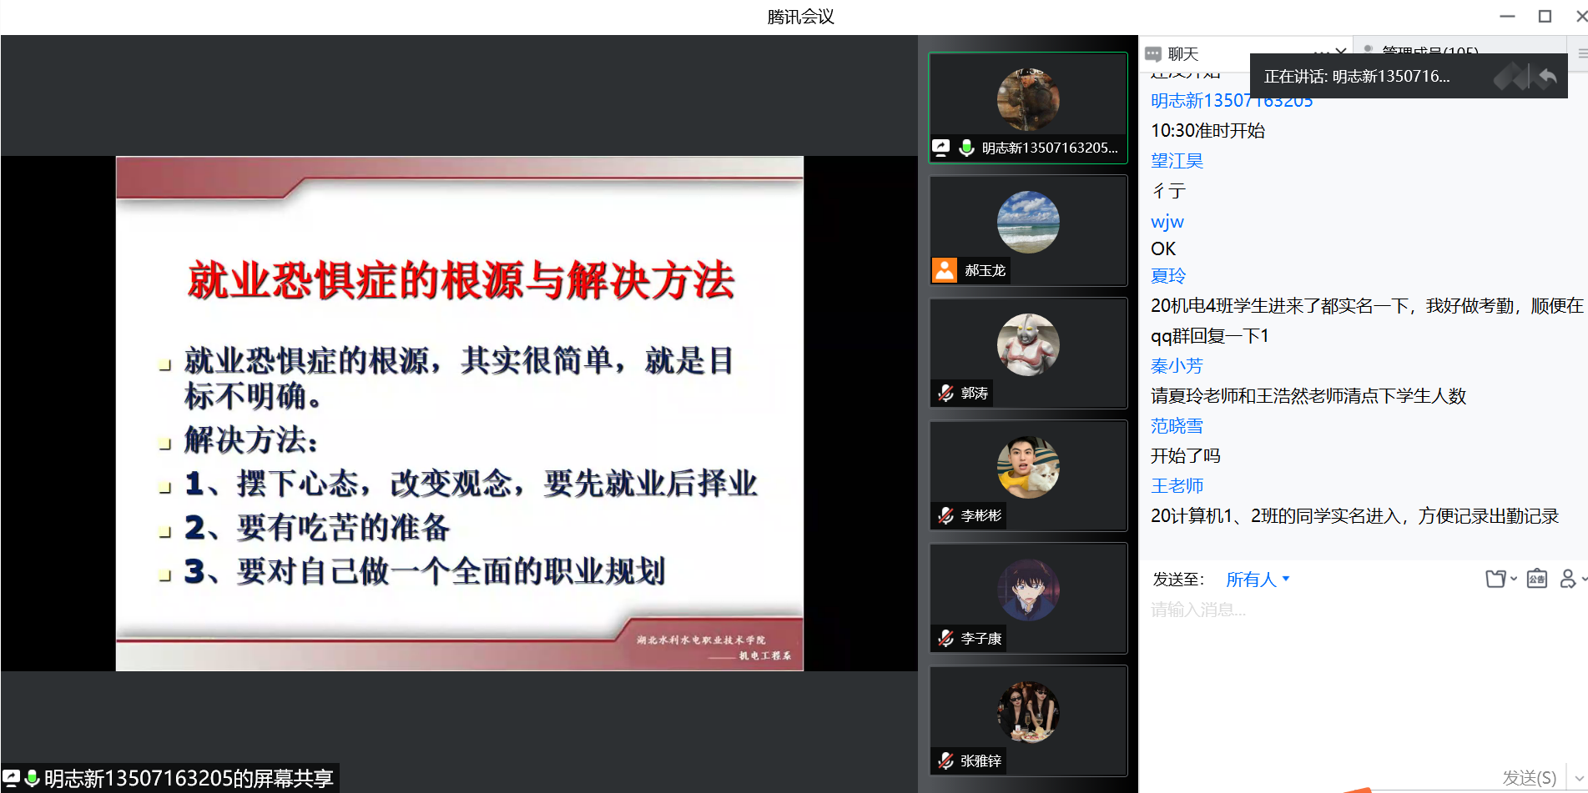Image resolution: width=1588 pixels, height=793 pixels.
Task: Select 郭涛's Ultraman avatar thumbnail
Action: [x=1028, y=344]
